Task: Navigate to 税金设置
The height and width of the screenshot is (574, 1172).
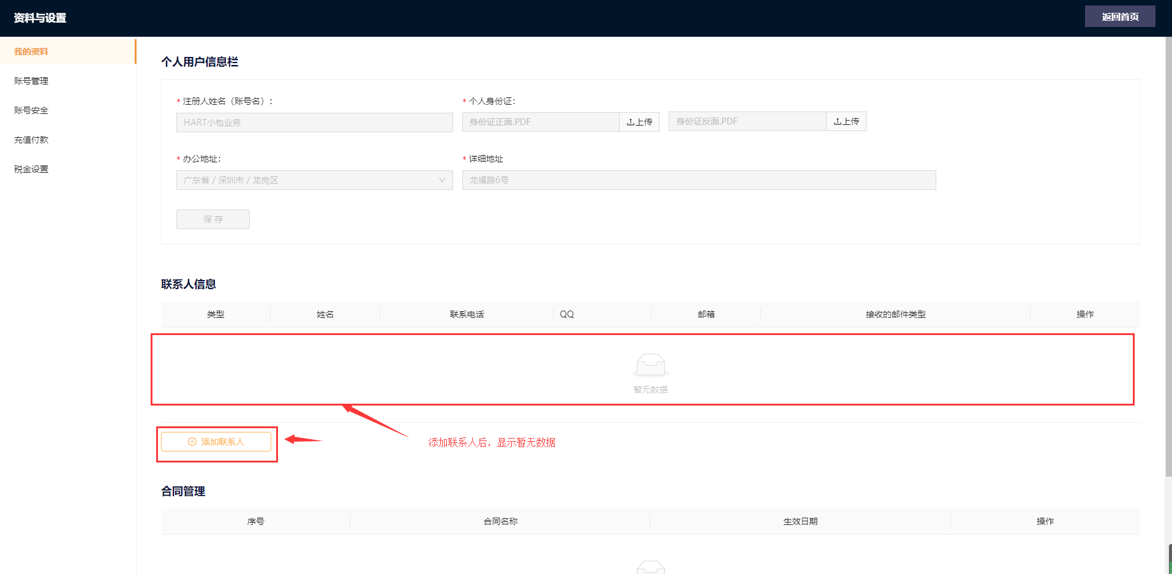Action: click(31, 169)
